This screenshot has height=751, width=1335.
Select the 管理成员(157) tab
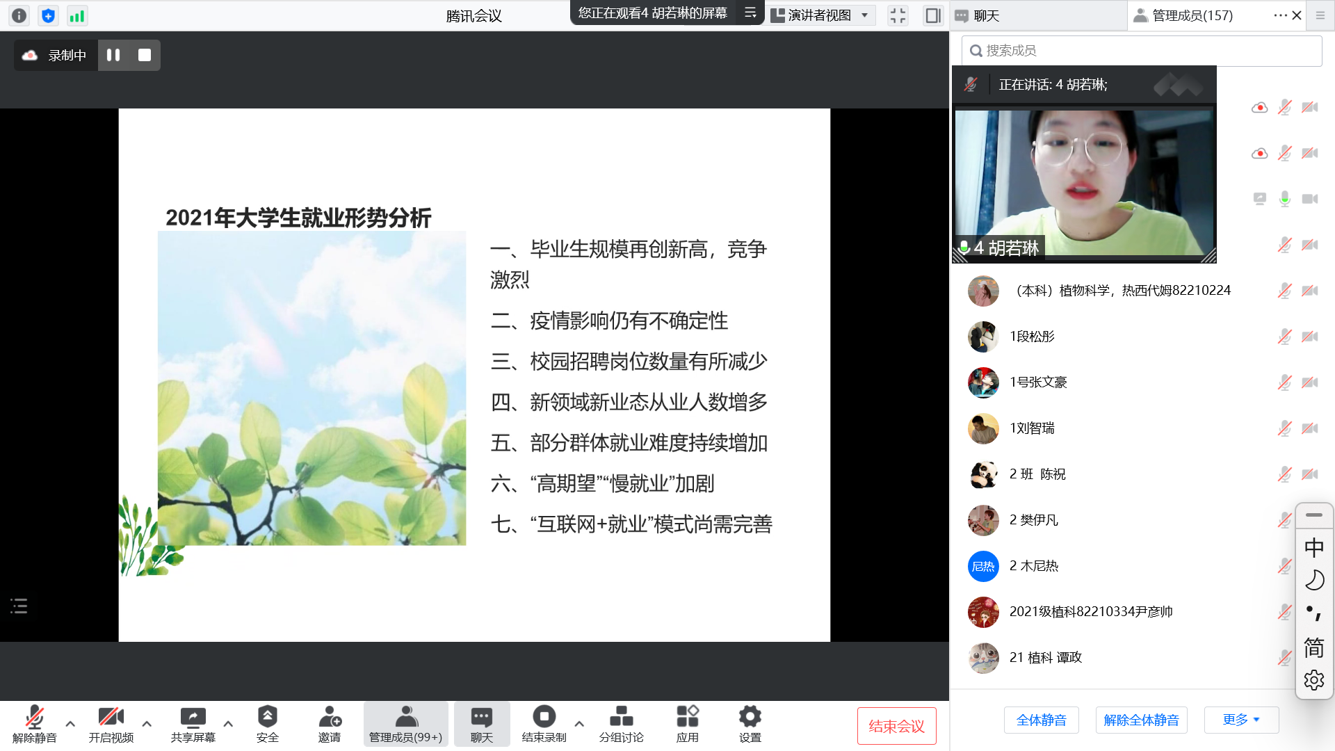point(1192,15)
